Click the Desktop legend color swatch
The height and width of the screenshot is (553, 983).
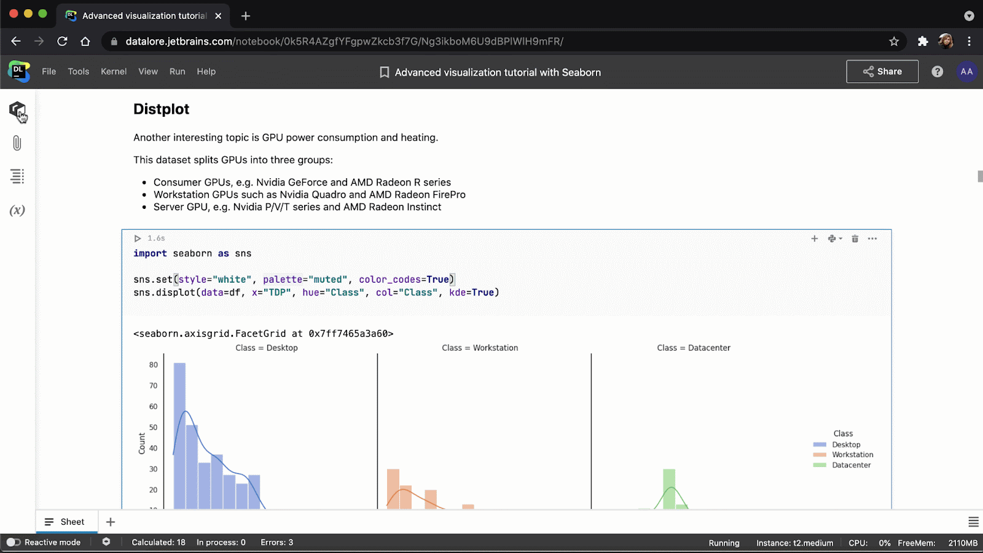[820, 445]
